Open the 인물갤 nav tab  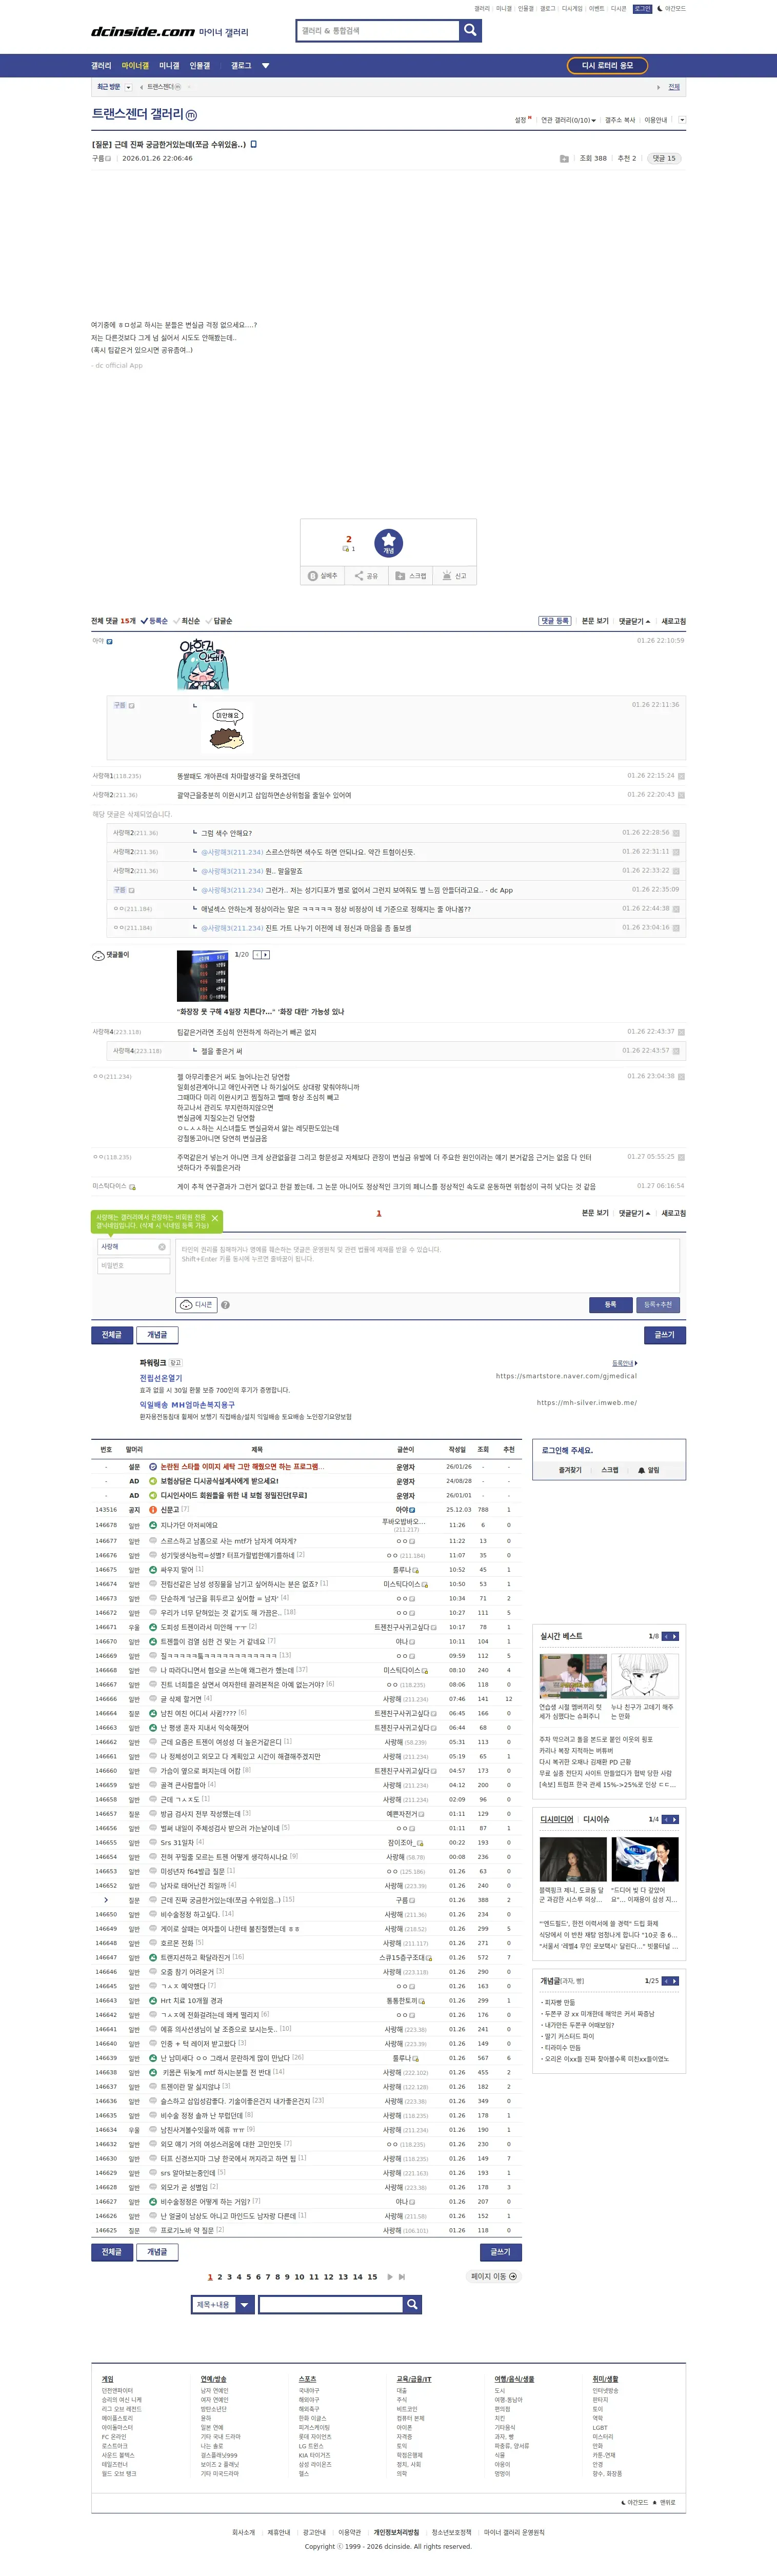tap(200, 66)
